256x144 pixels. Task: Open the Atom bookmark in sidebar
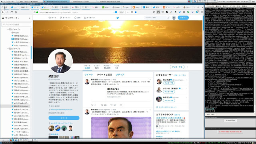(x=16, y=33)
